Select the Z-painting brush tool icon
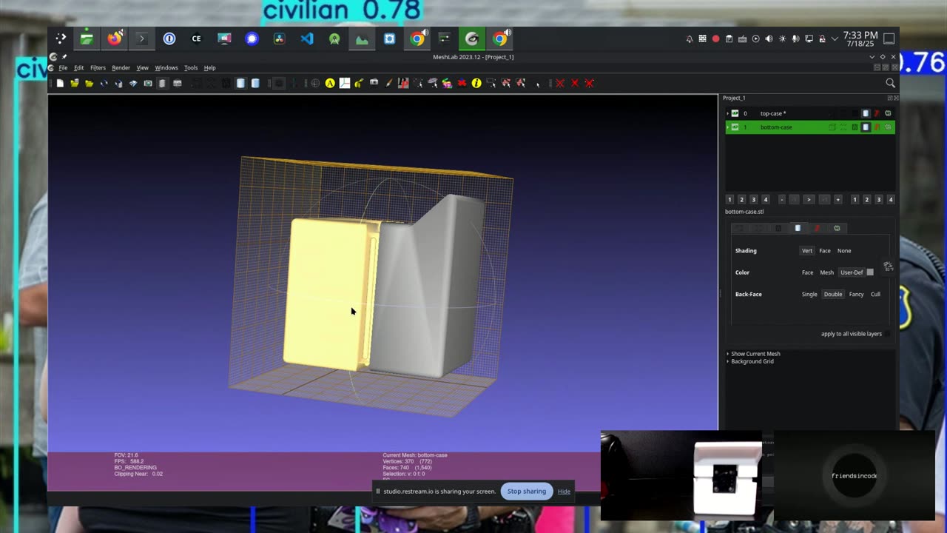The width and height of the screenshot is (947, 533). pos(388,83)
